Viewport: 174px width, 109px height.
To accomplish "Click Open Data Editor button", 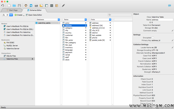I will tap(34, 15).
